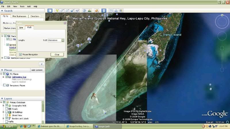Select the Record a Tour tool
230x129 pixels.
[x=77, y=11]
